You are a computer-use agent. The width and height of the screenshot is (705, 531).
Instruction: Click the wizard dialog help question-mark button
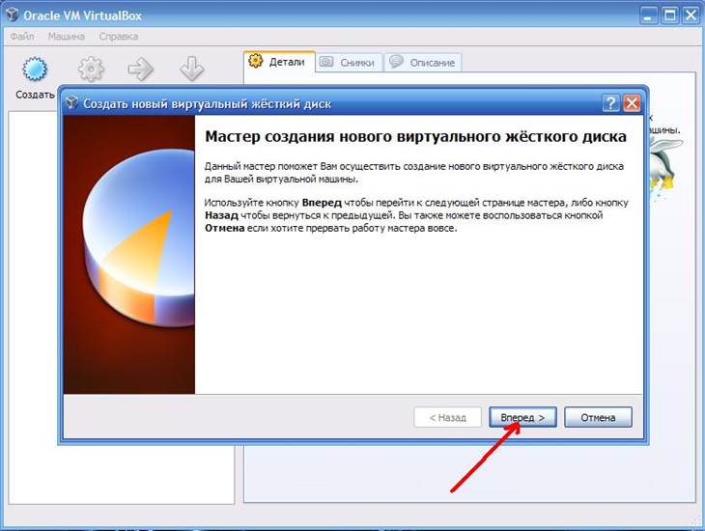pos(610,103)
